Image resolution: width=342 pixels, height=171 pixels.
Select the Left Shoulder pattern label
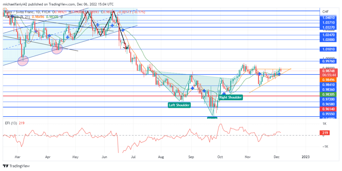[x=179, y=105]
